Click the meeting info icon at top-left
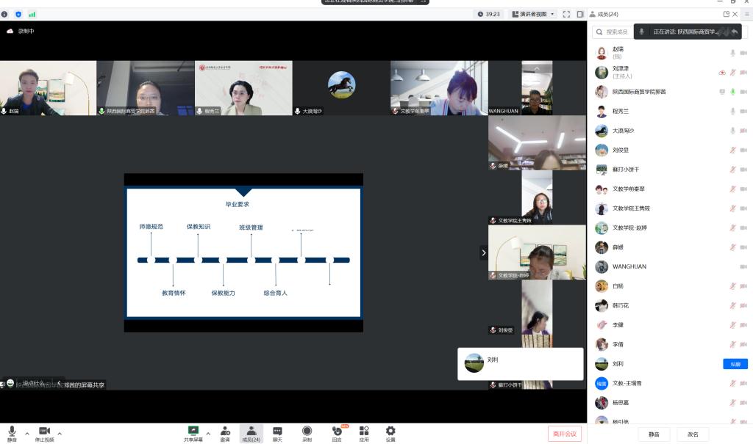The image size is (753, 444). click(4, 15)
